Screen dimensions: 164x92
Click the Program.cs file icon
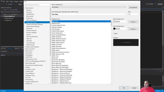[4, 20]
